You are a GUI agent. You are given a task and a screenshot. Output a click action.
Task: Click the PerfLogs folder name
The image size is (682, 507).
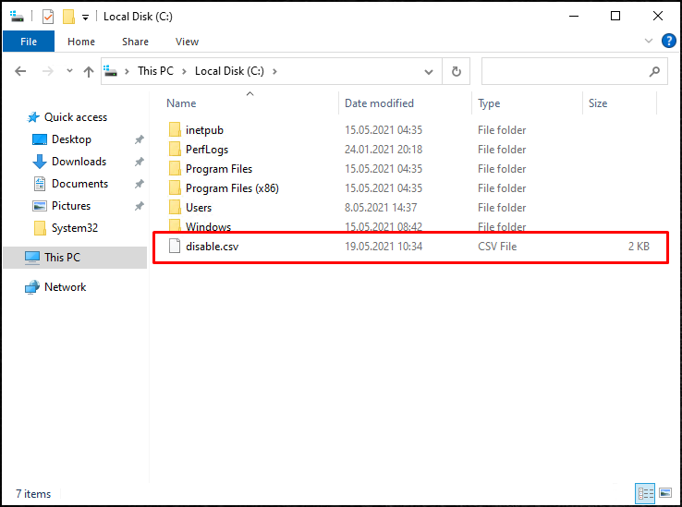(x=207, y=149)
